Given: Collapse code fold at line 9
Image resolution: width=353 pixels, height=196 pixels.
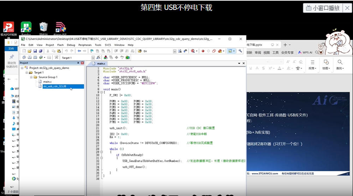Looking at the screenshot, I should click(x=102, y=92).
